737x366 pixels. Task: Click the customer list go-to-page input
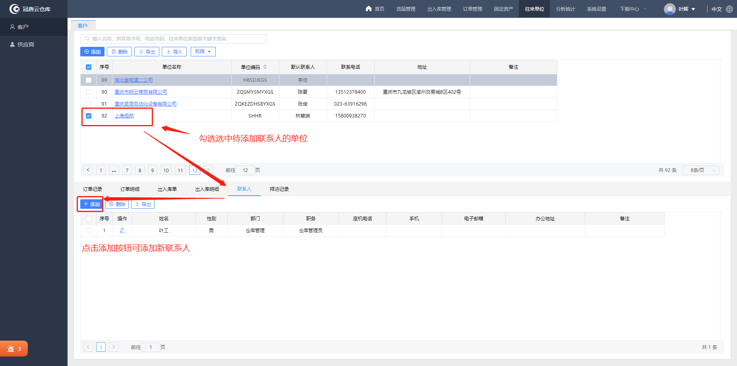coord(246,170)
